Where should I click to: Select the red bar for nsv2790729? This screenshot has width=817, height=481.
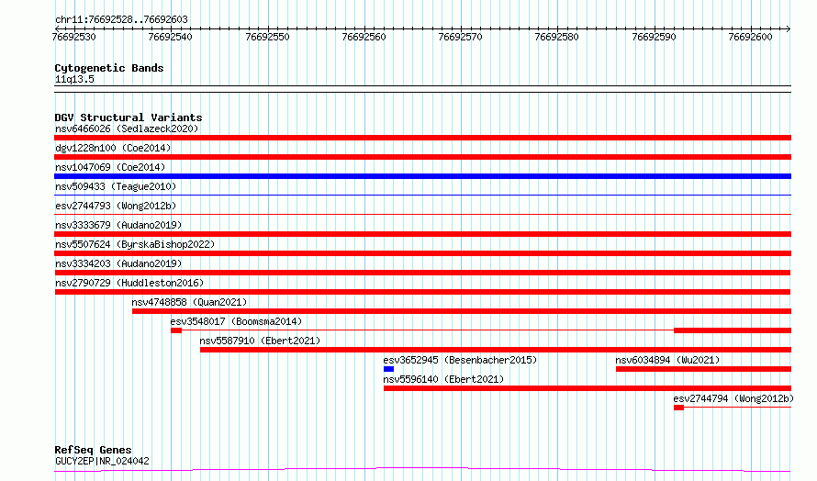[422, 292]
